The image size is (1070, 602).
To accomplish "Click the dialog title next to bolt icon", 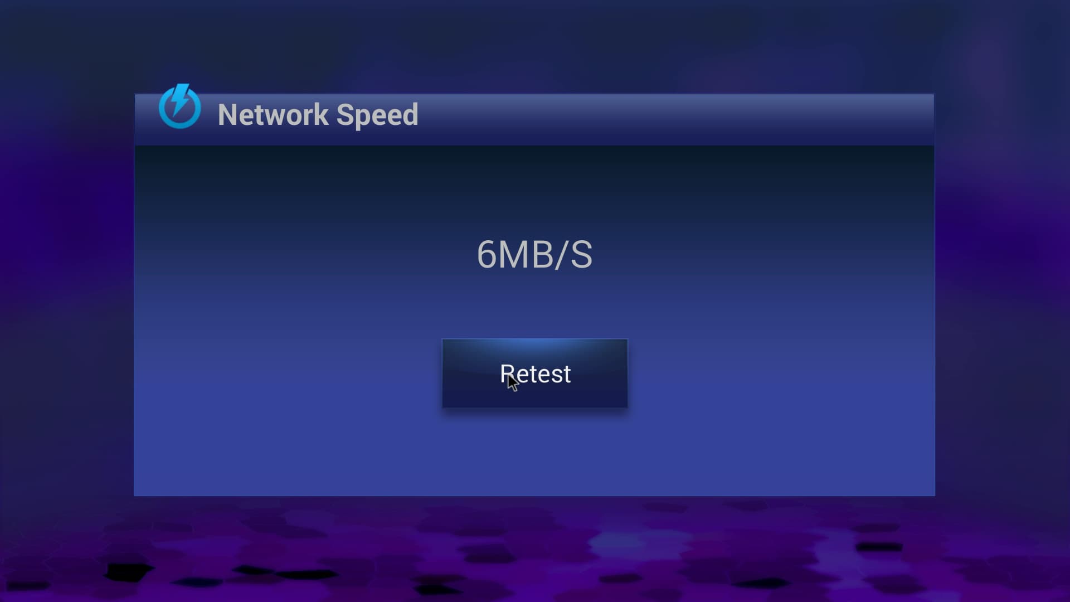I will 318,115.
